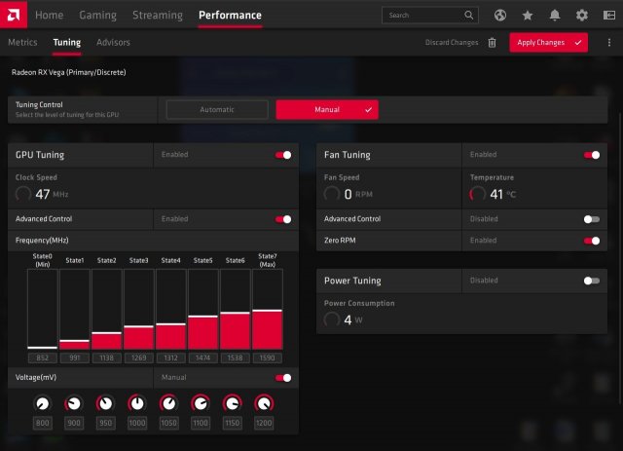Go to the Gaming menu
This screenshot has width=623, height=451.
click(97, 16)
